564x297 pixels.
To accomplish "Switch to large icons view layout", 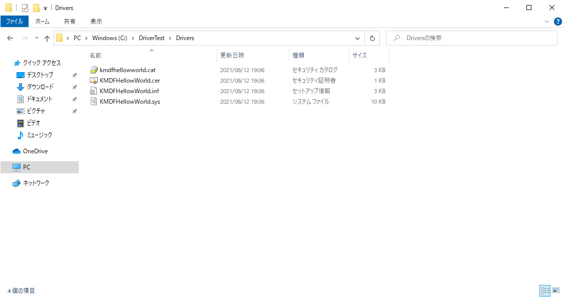I will (x=556, y=290).
